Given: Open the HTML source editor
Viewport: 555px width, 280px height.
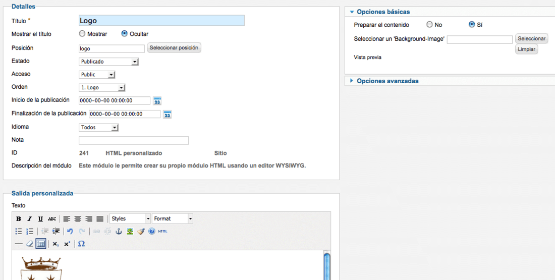Looking at the screenshot, I should coord(163,232).
